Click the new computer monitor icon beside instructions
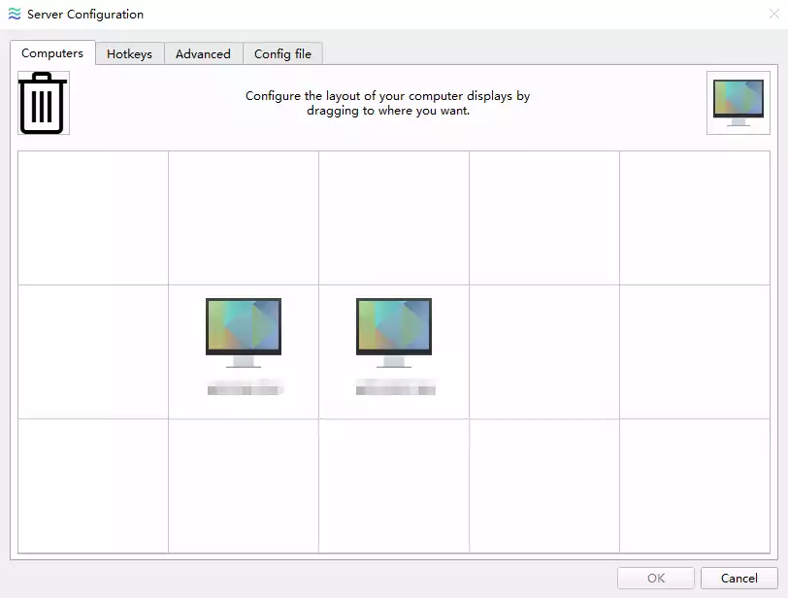Image resolution: width=788 pixels, height=598 pixels. tap(738, 103)
